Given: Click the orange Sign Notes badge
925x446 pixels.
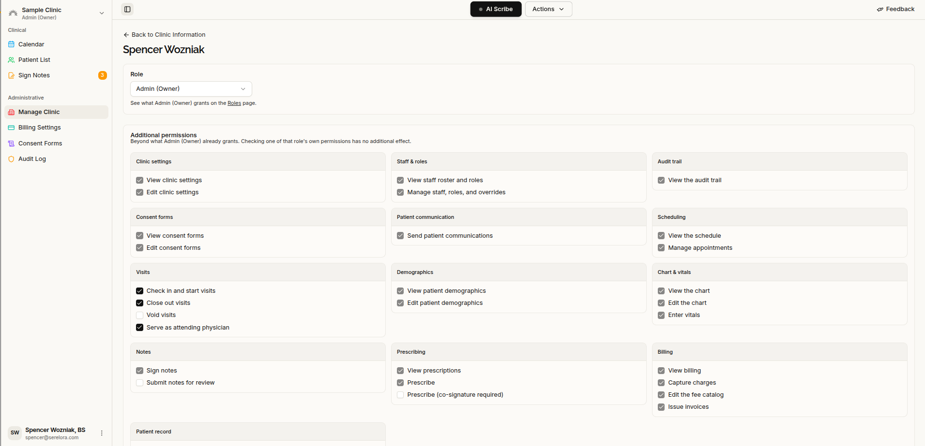Looking at the screenshot, I should click(102, 75).
